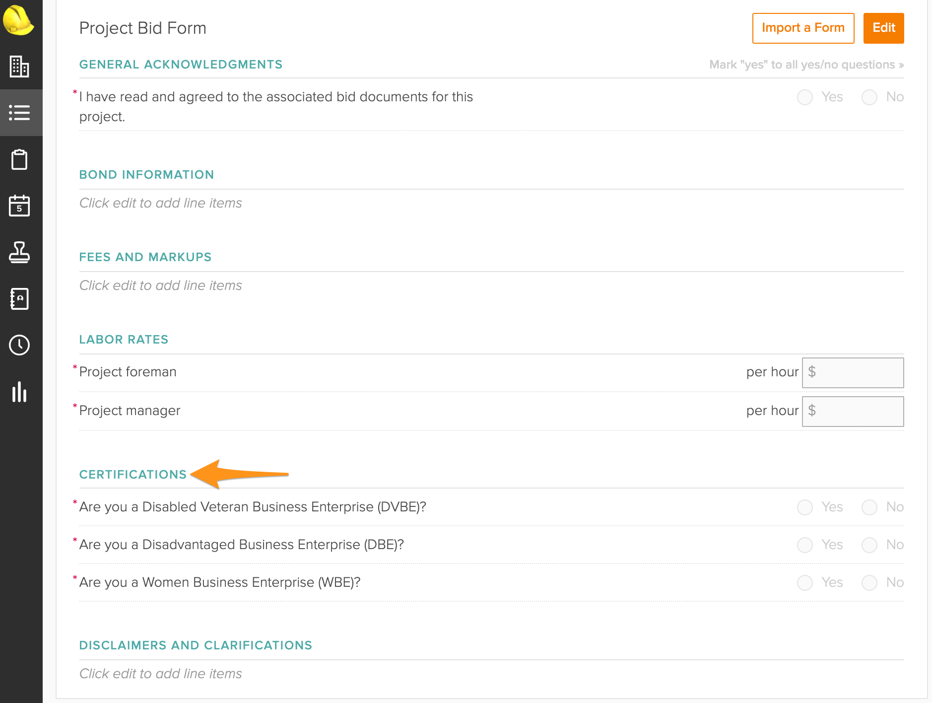Screen dimensions: 932x703
Task: Select Yes for Disabled Veteran Business Enterprise
Action: pos(804,507)
